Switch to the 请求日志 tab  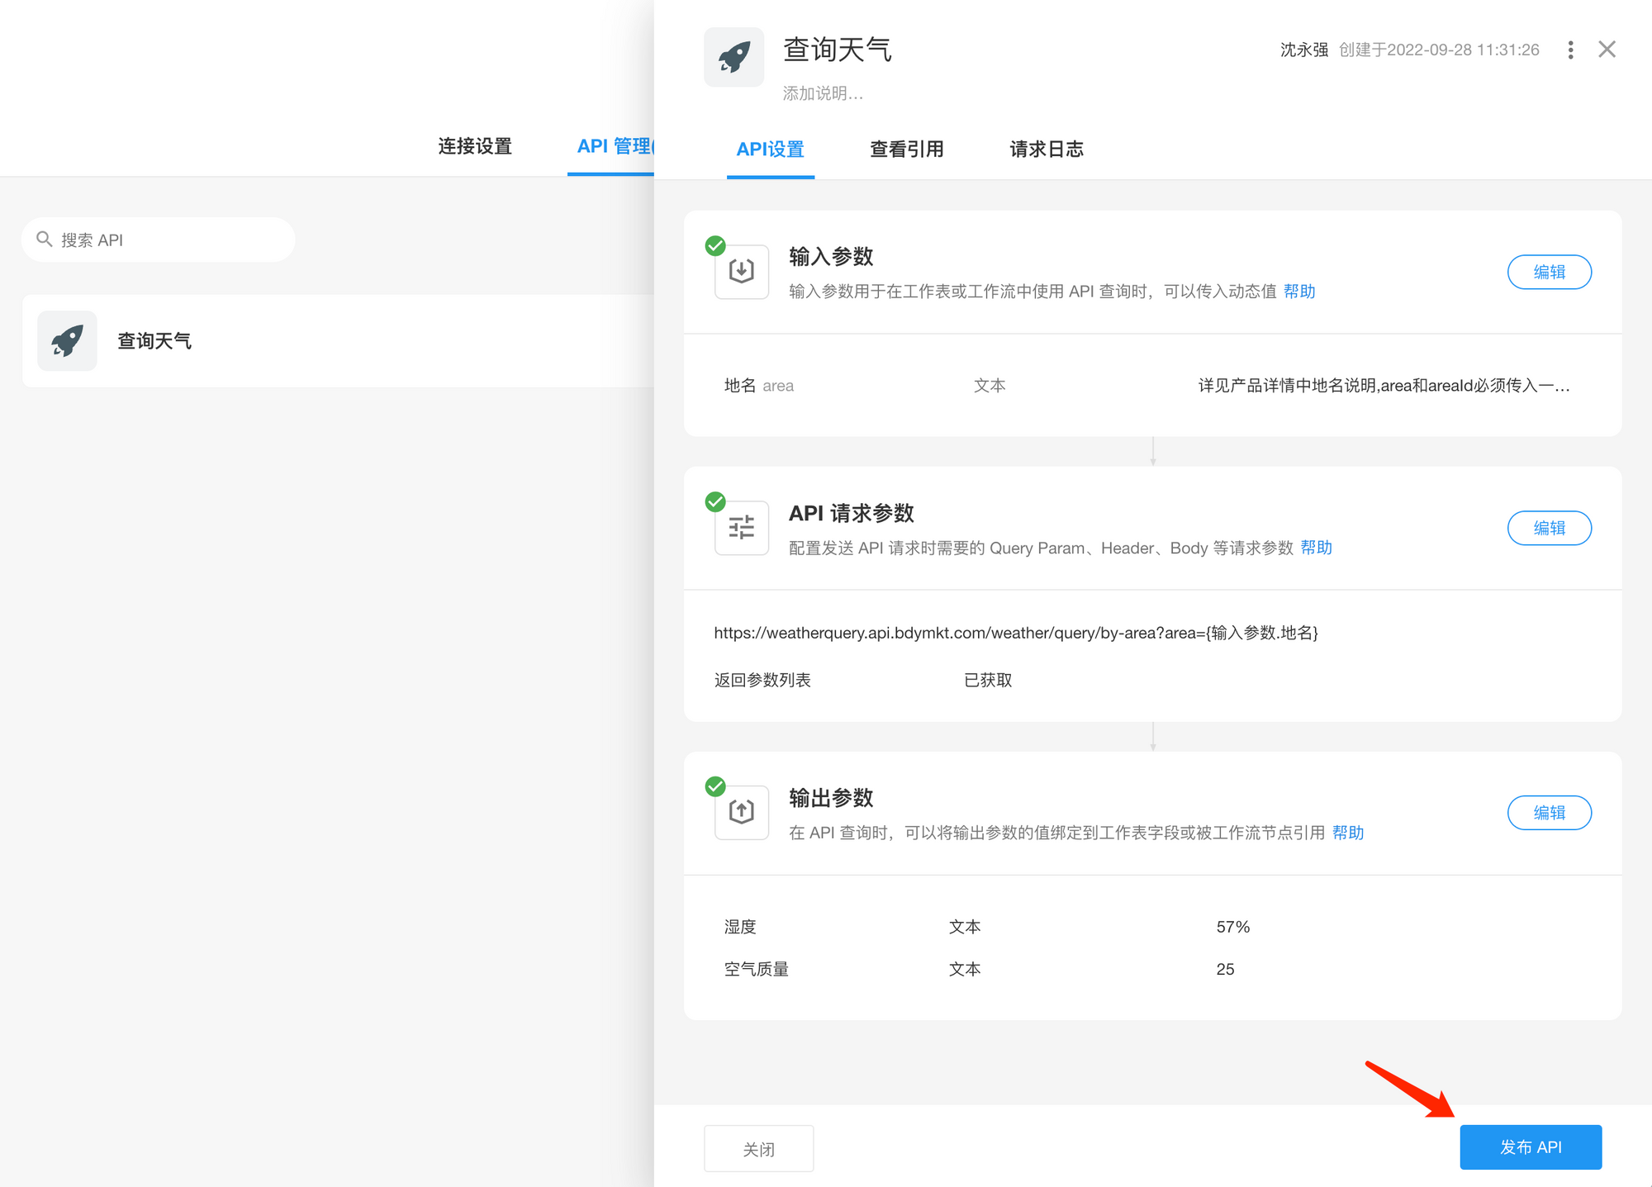[x=1046, y=149]
